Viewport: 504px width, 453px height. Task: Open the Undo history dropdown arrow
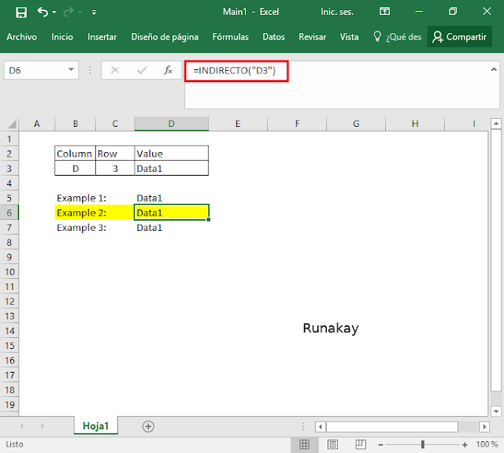click(x=54, y=13)
